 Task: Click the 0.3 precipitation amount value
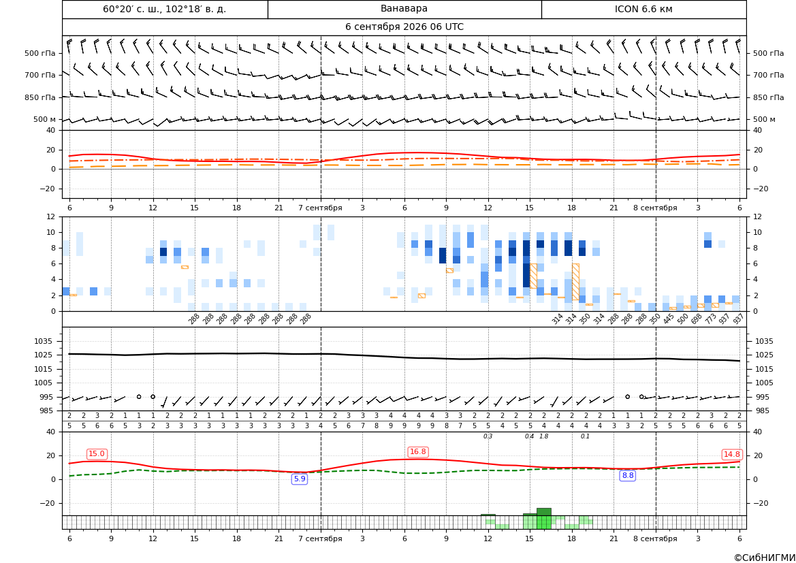pyautogui.click(x=488, y=436)
